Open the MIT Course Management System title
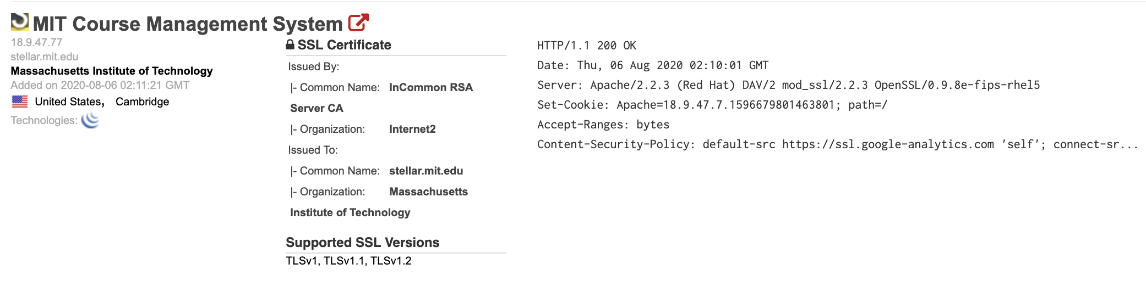The width and height of the screenshot is (1146, 281). point(188,24)
